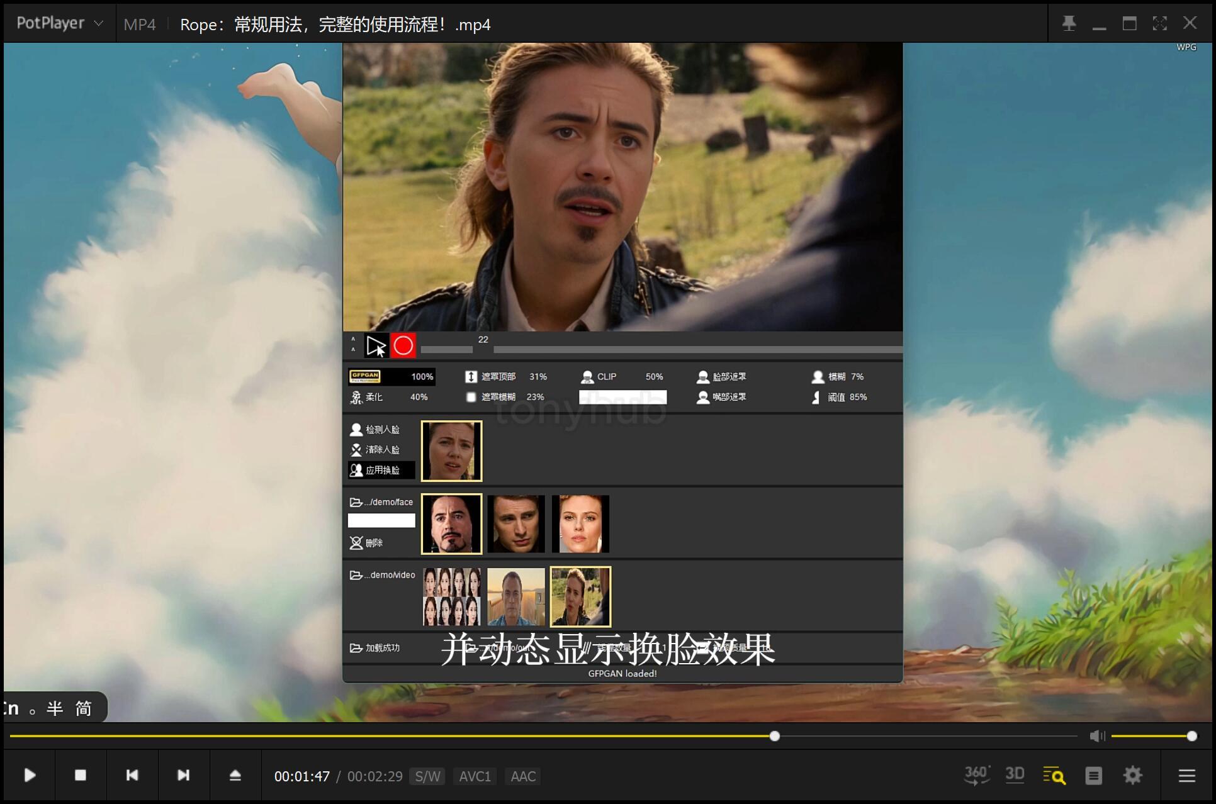Click the elapsed time 00:01:47
The height and width of the screenshot is (804, 1216).
pyautogui.click(x=302, y=776)
